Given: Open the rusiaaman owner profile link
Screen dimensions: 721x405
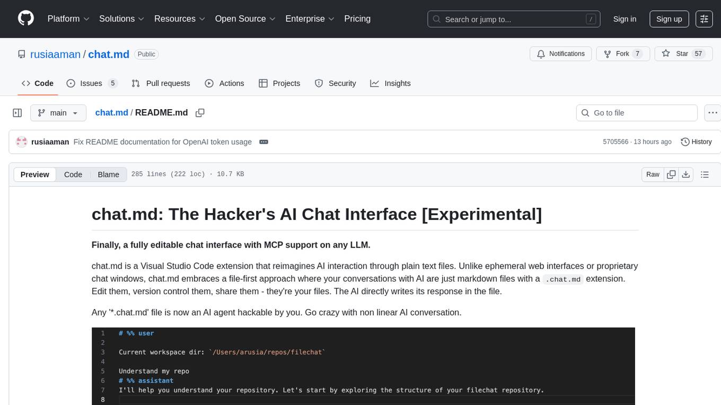Looking at the screenshot, I should [56, 54].
